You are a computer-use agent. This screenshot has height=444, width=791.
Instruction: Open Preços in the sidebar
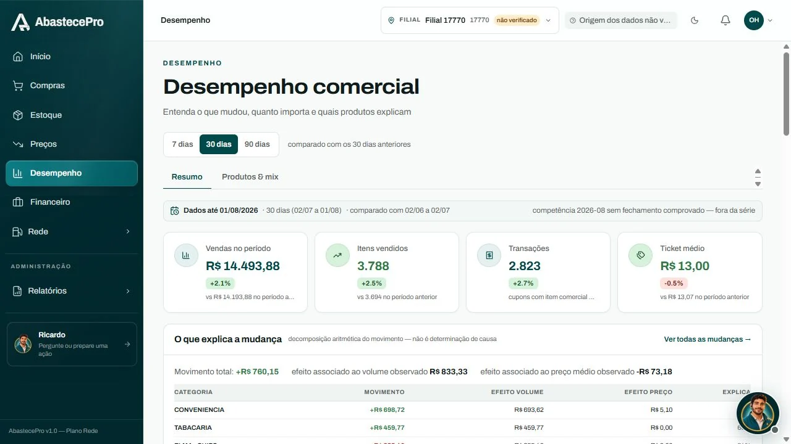(72, 144)
